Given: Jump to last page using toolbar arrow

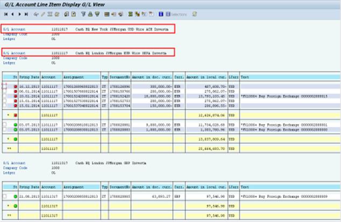Looking at the screenshot, I should pos(26,14).
